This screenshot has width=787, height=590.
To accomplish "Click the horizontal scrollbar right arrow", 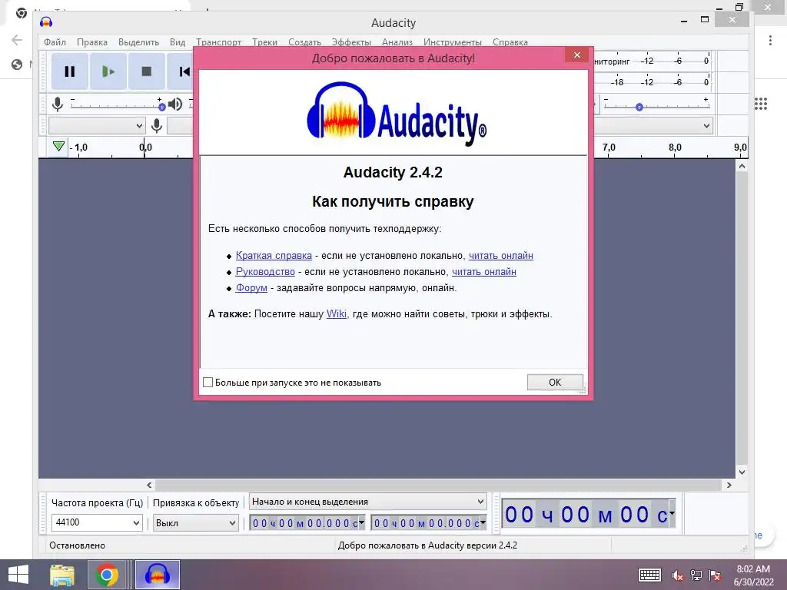I will point(729,486).
